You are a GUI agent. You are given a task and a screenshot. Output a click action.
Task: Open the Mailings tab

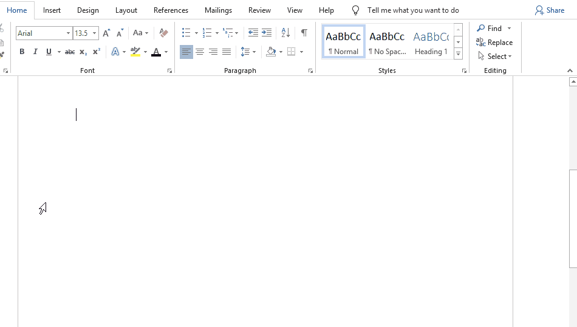pyautogui.click(x=218, y=10)
